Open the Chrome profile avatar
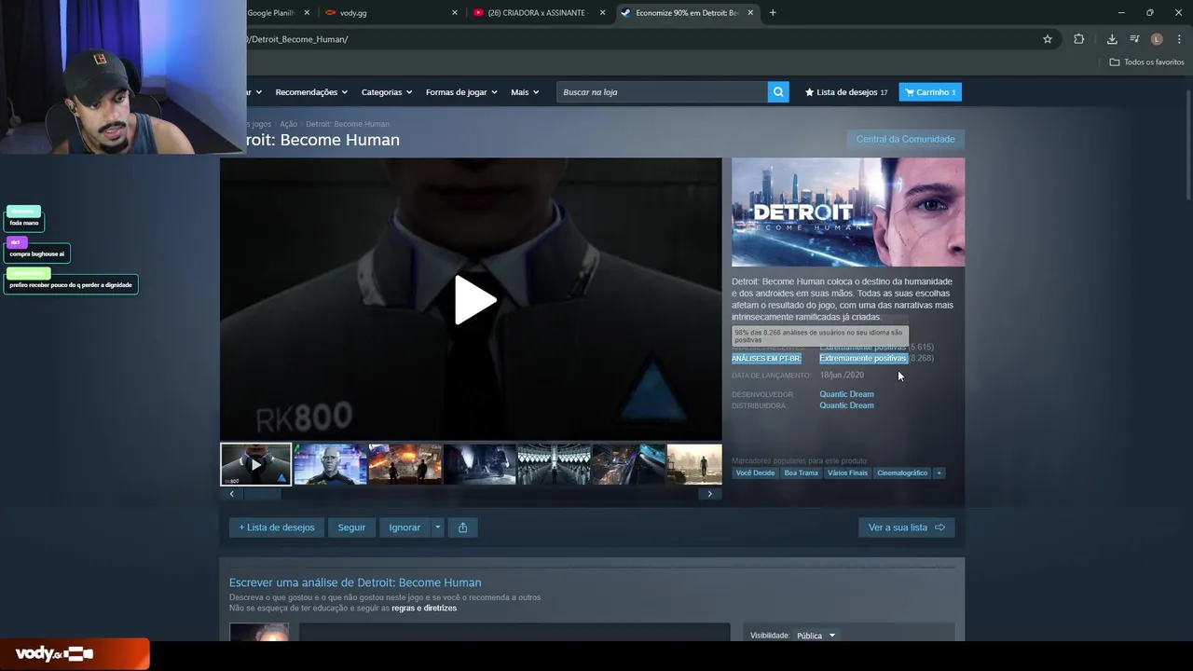This screenshot has height=671, width=1193. pyautogui.click(x=1157, y=39)
